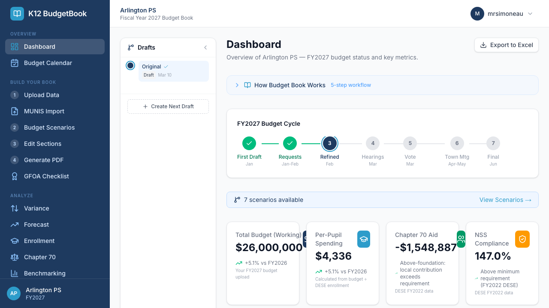This screenshot has height=308, width=549.
Task: Select step 4 Hearings in budget cycle
Action: click(x=373, y=143)
